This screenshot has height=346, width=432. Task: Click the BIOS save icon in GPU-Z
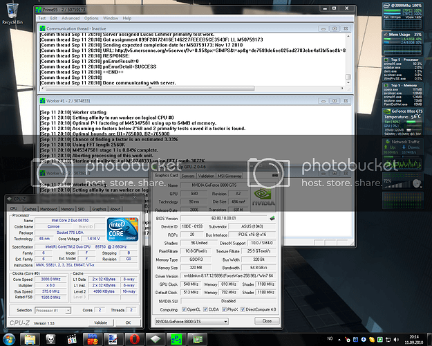pyautogui.click(x=272, y=217)
